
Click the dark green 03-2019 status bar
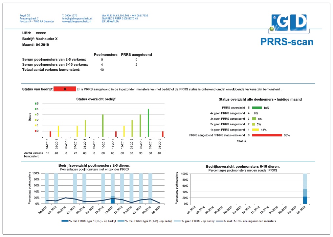click(148, 123)
